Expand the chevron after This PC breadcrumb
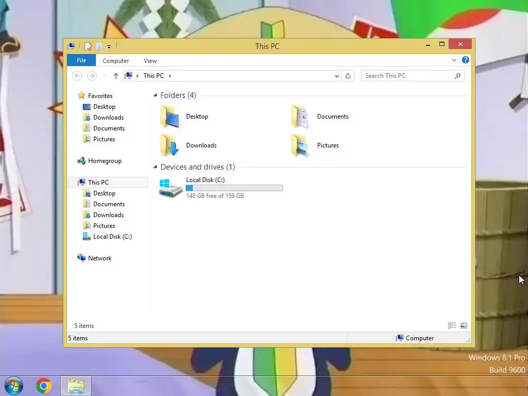Screen dimensions: 528x396 point(170,76)
